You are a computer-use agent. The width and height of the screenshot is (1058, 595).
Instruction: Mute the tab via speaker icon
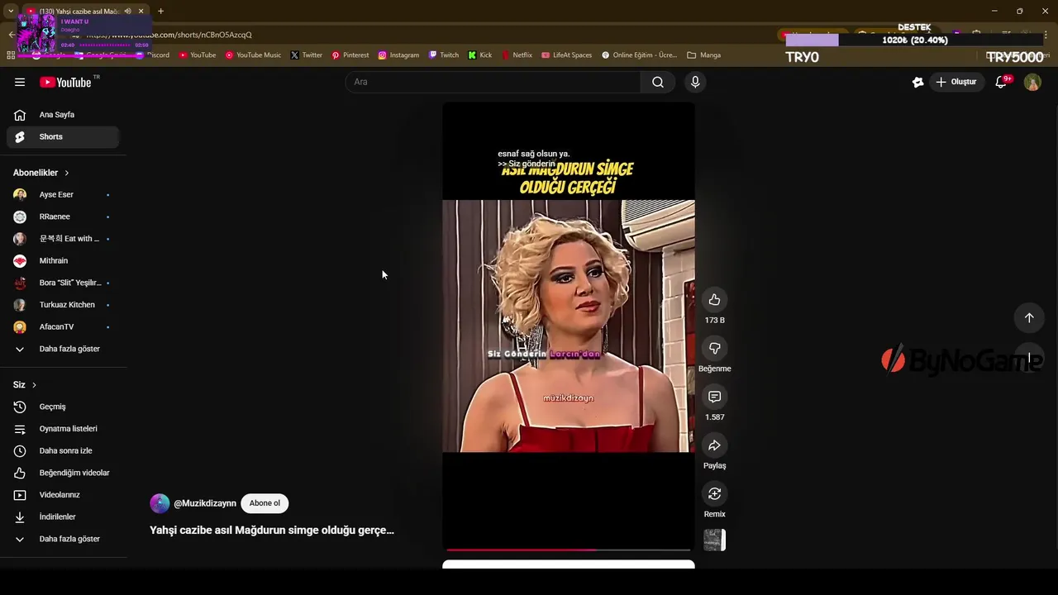click(x=127, y=11)
